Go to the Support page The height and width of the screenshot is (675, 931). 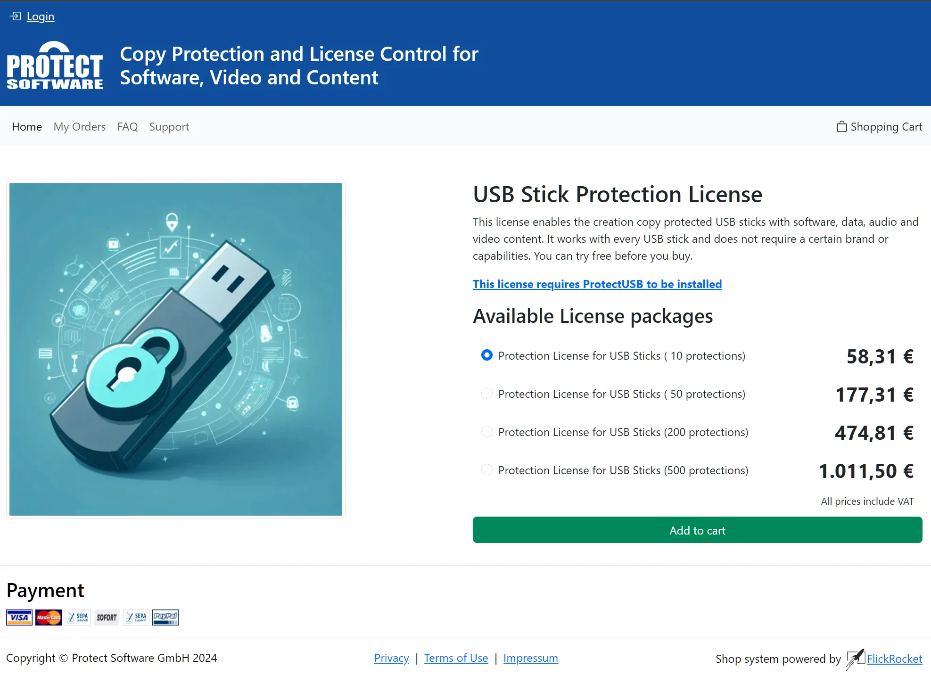pos(169,126)
